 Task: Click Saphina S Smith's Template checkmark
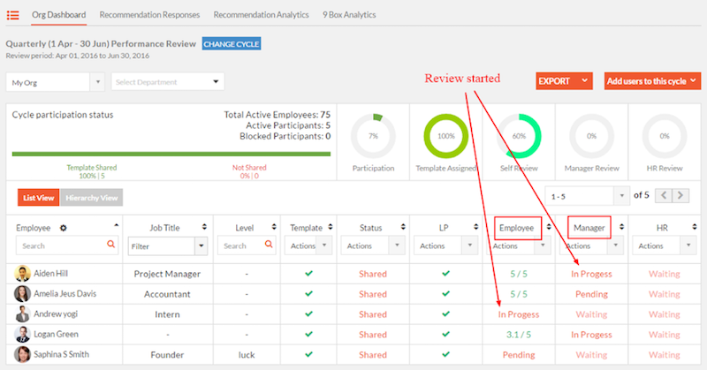308,355
